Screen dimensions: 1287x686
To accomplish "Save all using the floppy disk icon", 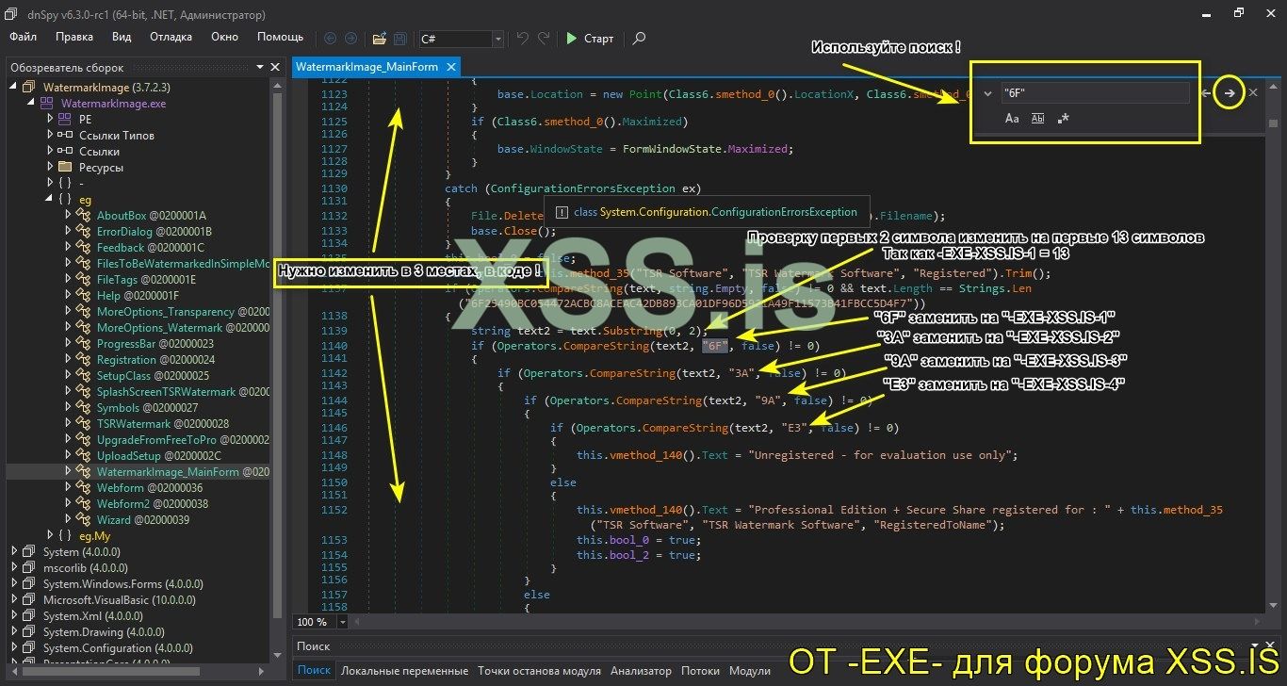I will (x=400, y=39).
